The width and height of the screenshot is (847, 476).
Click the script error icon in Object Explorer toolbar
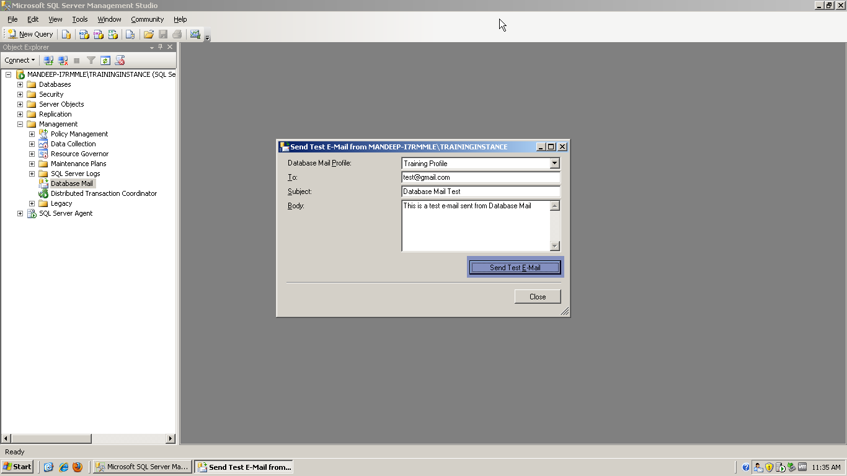point(120,60)
